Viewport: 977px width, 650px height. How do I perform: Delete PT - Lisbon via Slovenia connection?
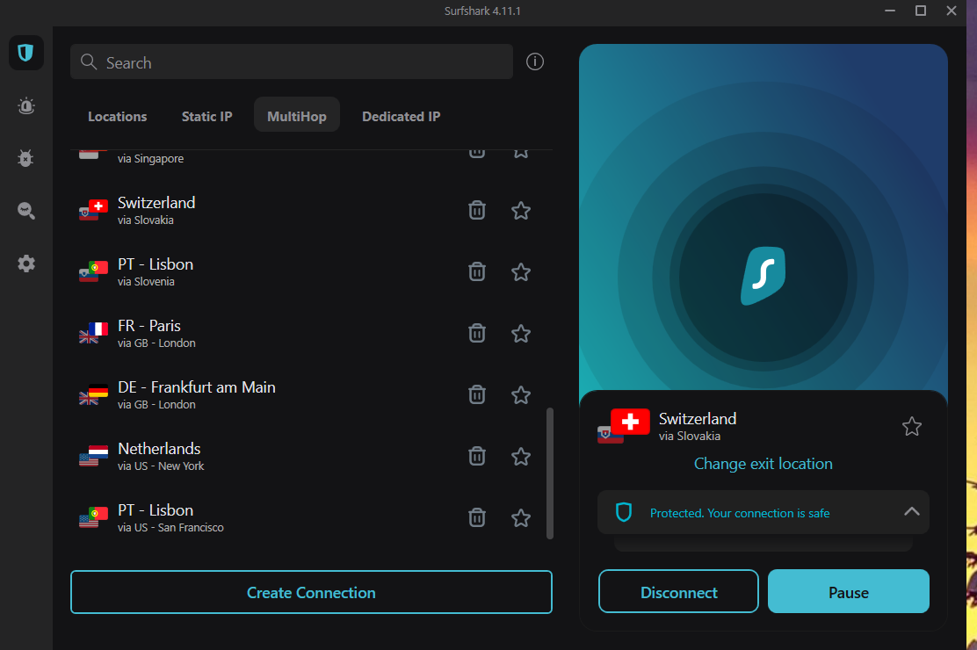[477, 271]
